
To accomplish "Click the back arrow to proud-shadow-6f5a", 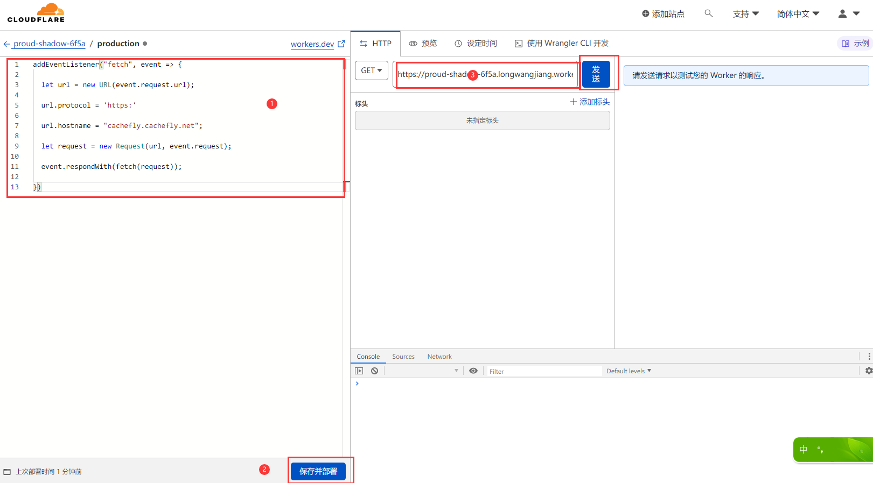I will tap(7, 44).
